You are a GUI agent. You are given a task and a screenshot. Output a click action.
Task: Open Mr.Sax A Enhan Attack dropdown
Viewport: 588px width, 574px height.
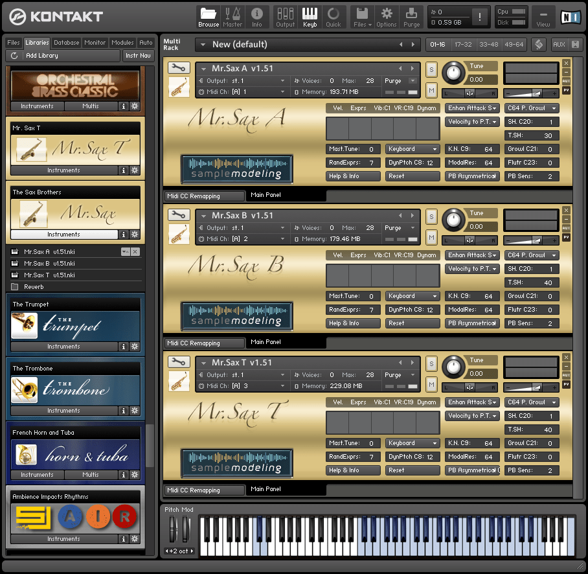(472, 108)
